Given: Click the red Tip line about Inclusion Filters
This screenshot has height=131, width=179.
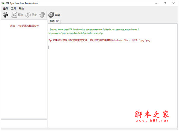Looking at the screenshot, I should tap(99, 40).
